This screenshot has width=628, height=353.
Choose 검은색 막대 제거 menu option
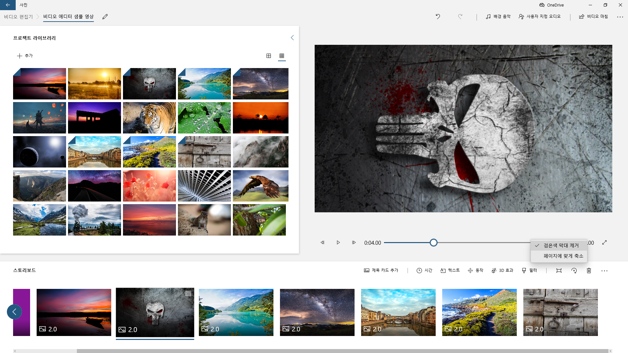click(559, 245)
